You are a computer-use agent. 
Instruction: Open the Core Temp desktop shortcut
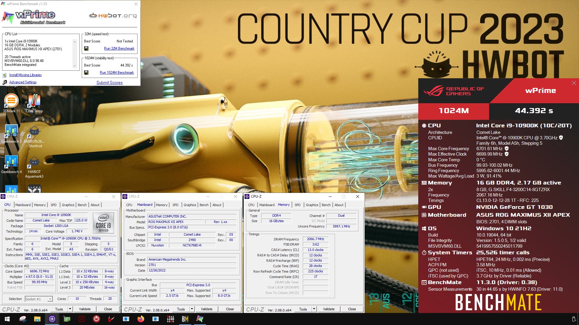point(34,103)
